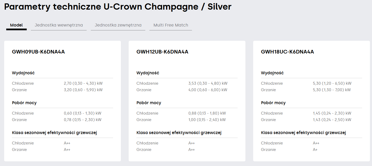Click Pobór mocy header in GWH09UB card
The image size is (372, 166).
point(24,103)
